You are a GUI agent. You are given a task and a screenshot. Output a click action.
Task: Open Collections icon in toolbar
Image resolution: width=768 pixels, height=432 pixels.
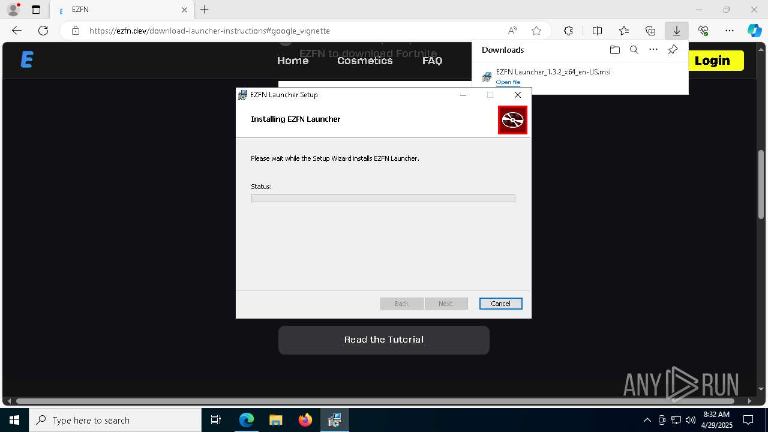coord(650,31)
